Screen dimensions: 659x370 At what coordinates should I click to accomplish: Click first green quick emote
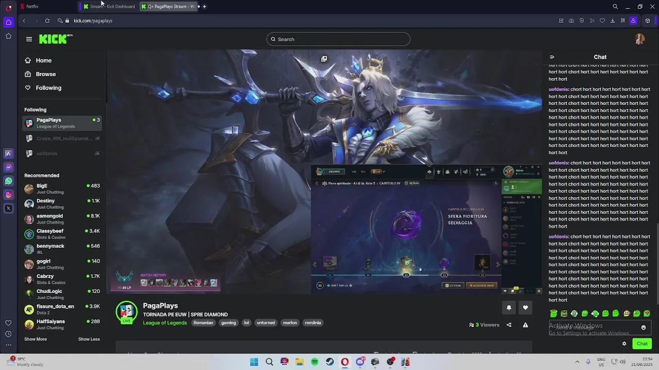pyautogui.click(x=553, y=313)
